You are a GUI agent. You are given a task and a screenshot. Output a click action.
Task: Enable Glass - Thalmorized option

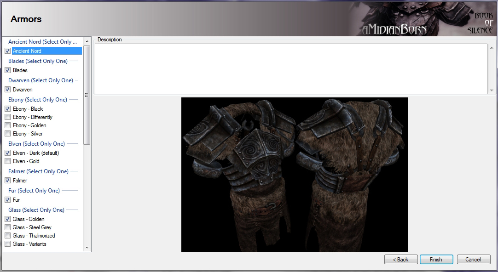pyautogui.click(x=8, y=236)
